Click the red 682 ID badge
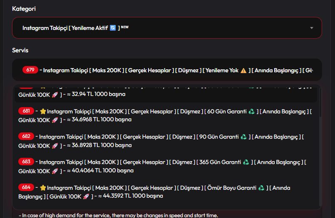This screenshot has width=335, height=218. click(x=26, y=136)
